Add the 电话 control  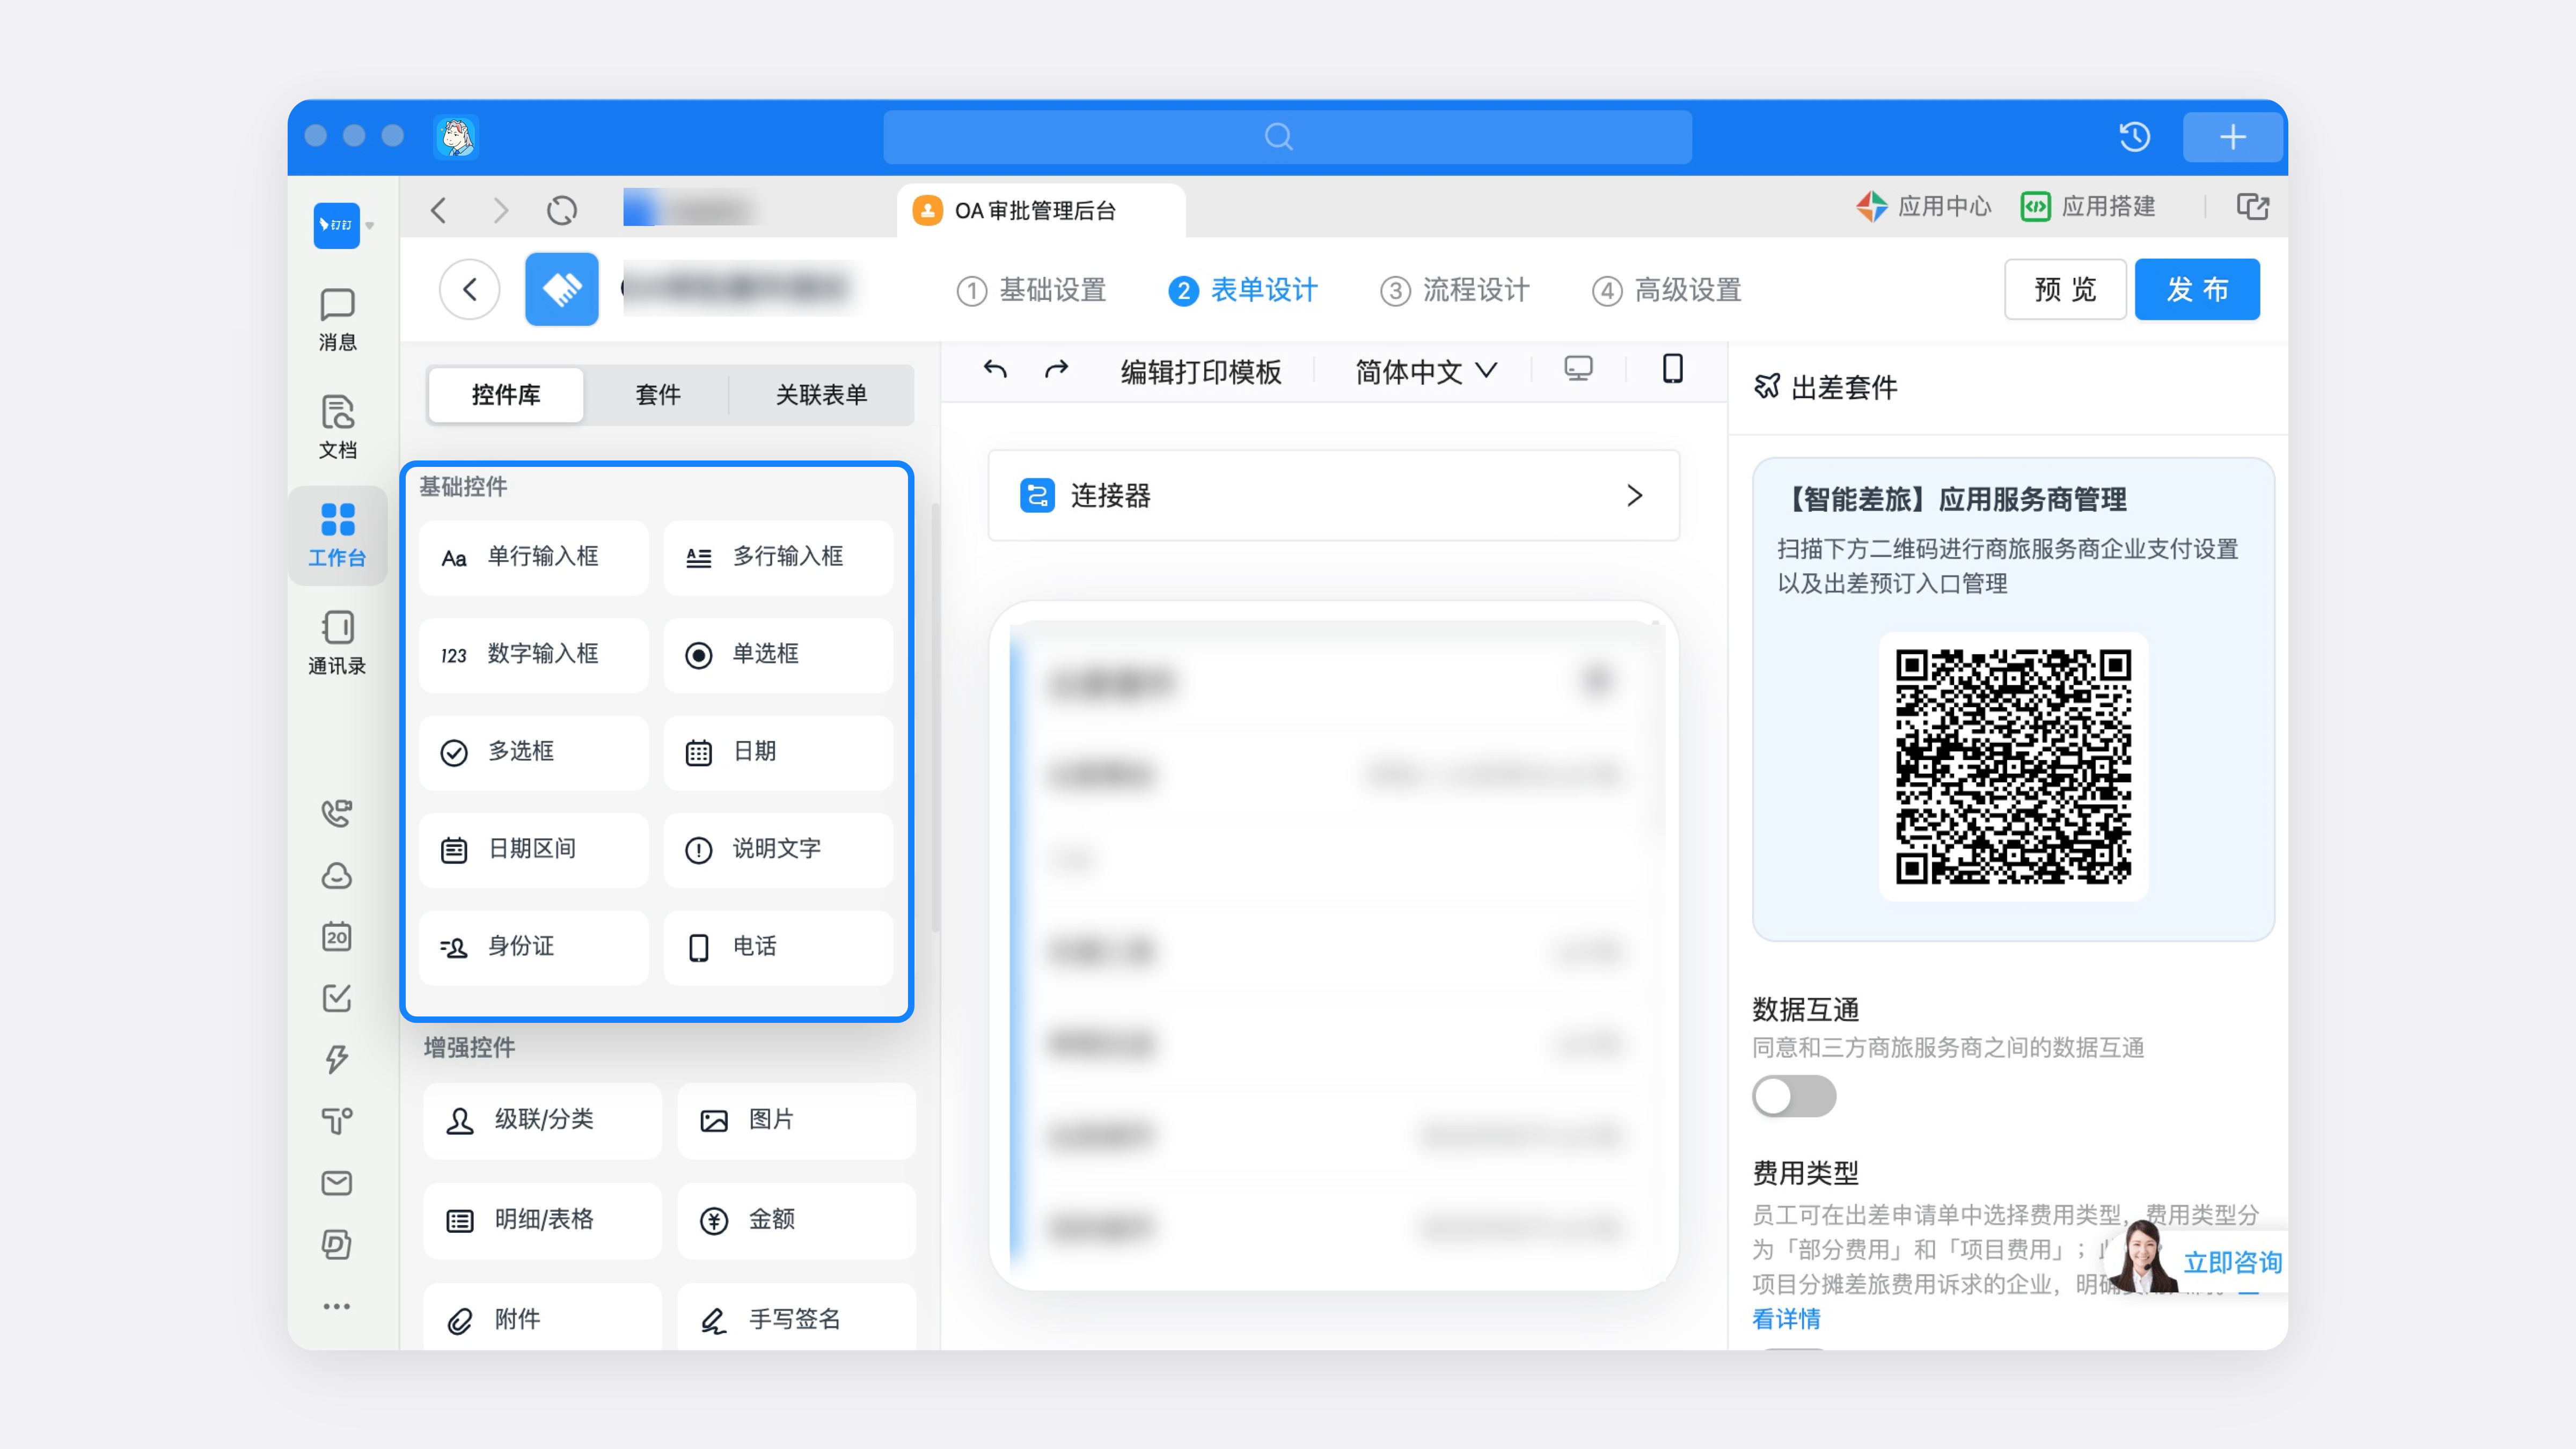point(778,947)
